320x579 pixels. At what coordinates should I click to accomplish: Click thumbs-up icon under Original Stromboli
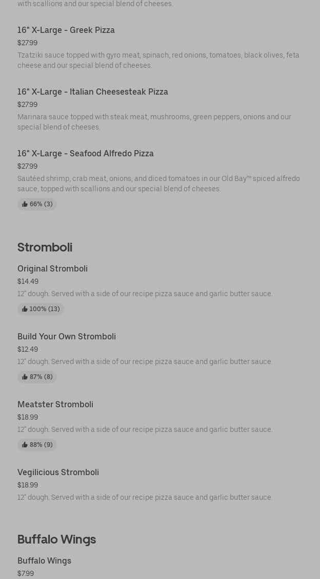(x=25, y=309)
